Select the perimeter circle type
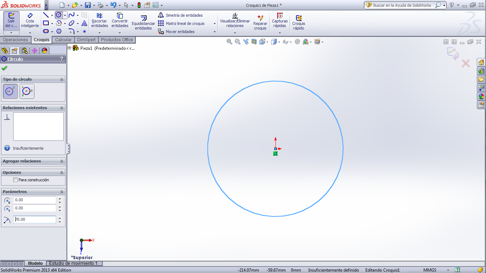 (x=27, y=91)
